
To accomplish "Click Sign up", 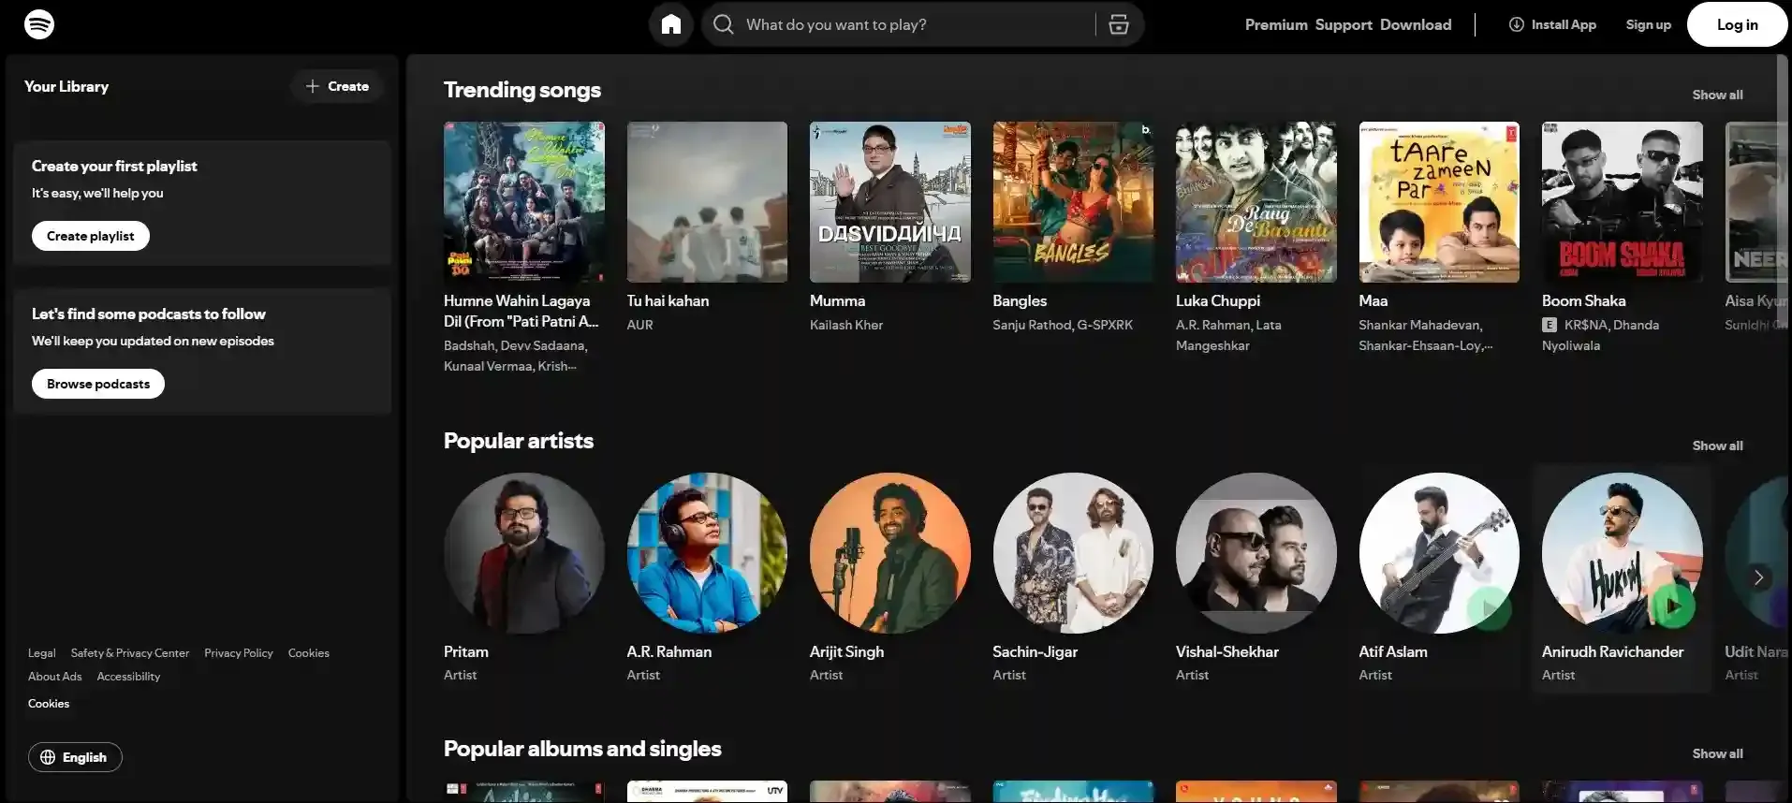I will click(x=1648, y=24).
